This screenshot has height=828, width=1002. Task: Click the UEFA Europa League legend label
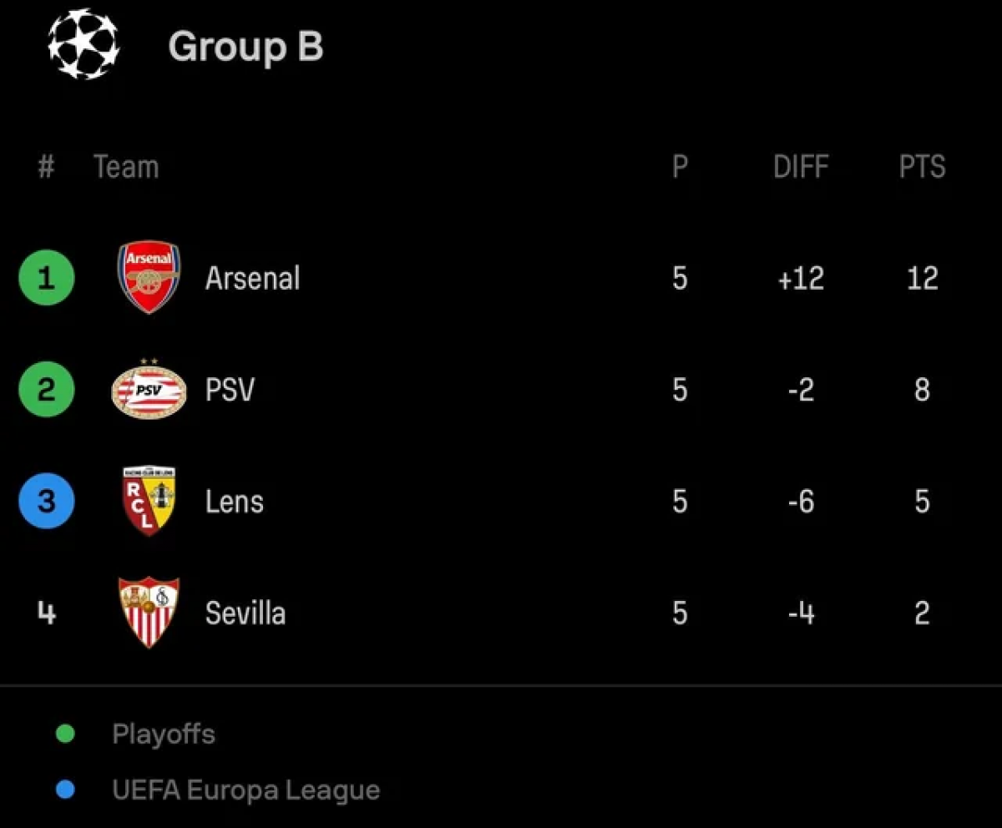[x=246, y=790]
